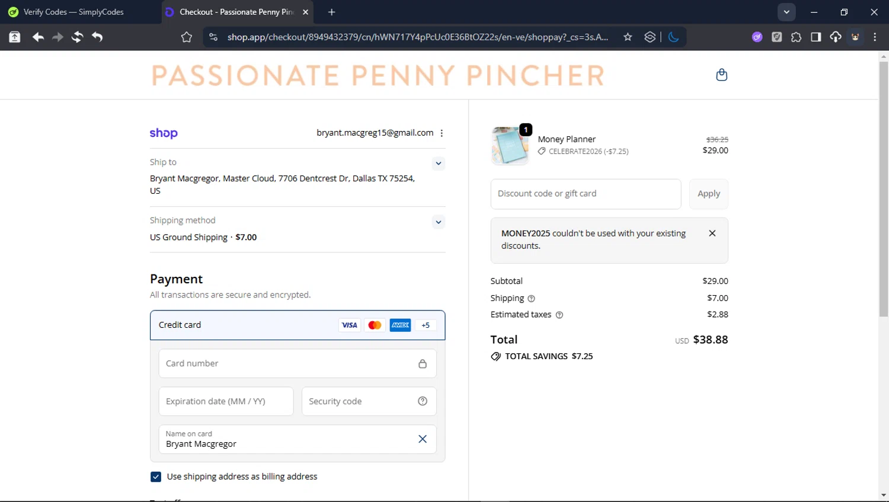The image size is (889, 502).
Task: Click the TOTAL SAVINGS $7.25 label
Action: pos(542,356)
